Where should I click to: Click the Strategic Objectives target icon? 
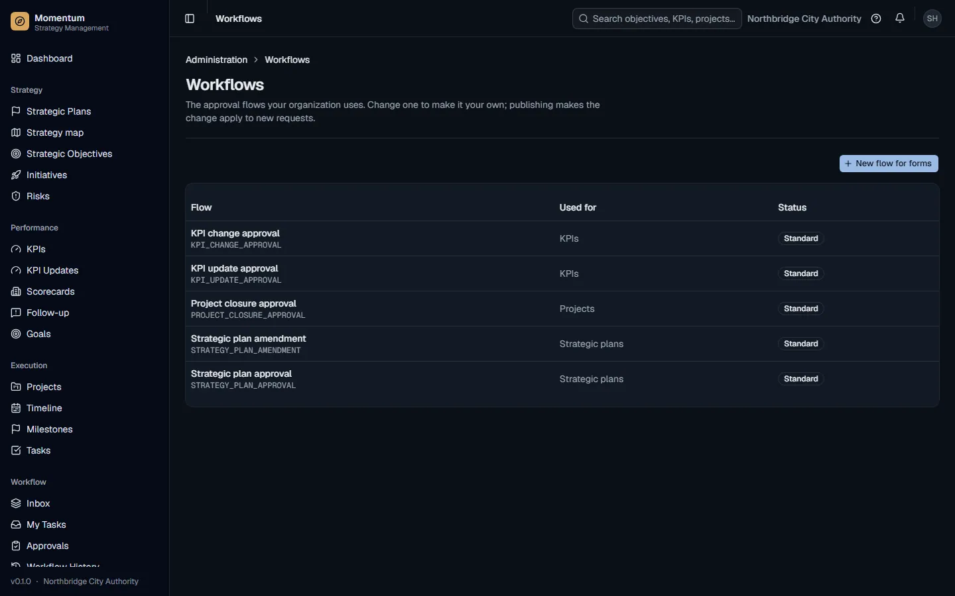click(x=16, y=154)
